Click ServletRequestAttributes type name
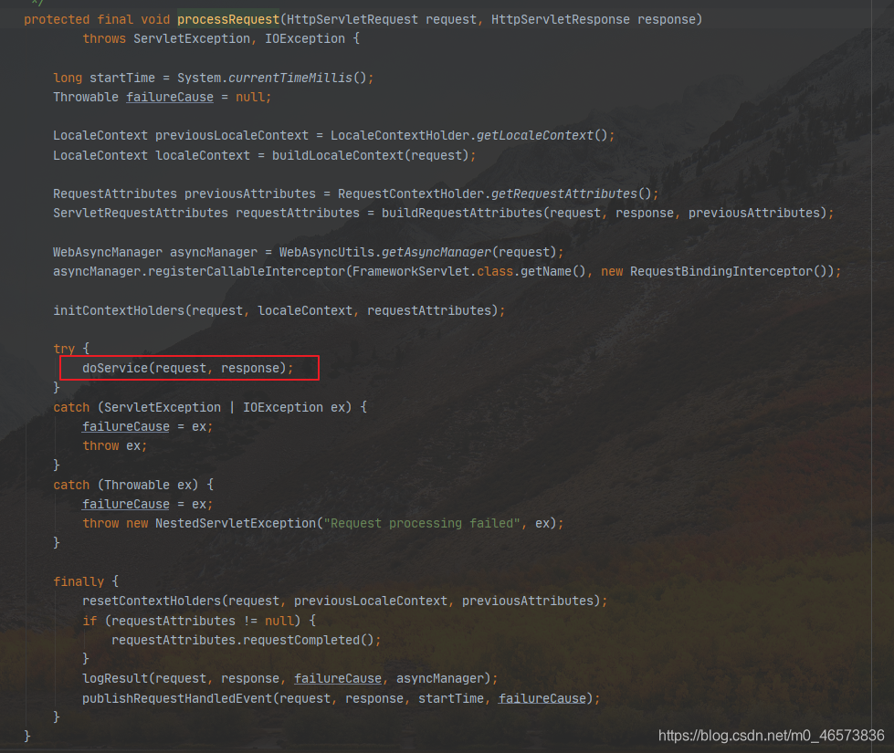This screenshot has width=894, height=753. [141, 214]
